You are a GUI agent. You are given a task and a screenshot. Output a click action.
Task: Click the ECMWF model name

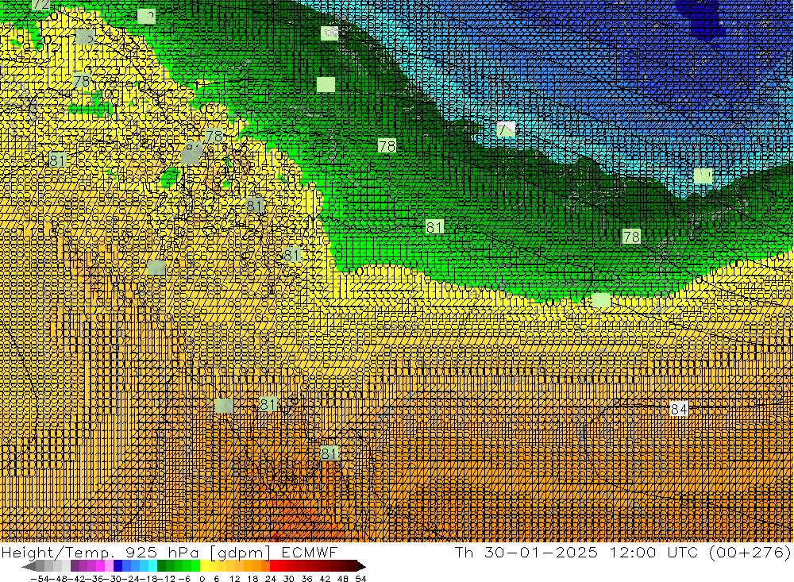pos(309,552)
